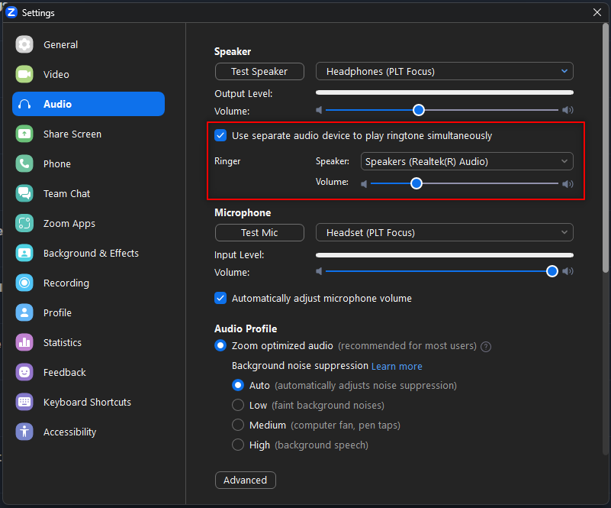Click the Keyboard Shortcuts icon
The width and height of the screenshot is (611, 508).
pyautogui.click(x=24, y=402)
